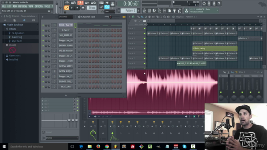Open the Playlist menu arrow
The height and width of the screenshot is (150, 267).
coord(129,17)
